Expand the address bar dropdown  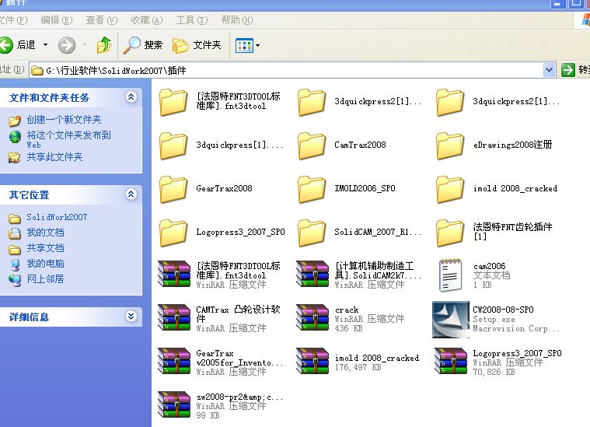[x=549, y=70]
